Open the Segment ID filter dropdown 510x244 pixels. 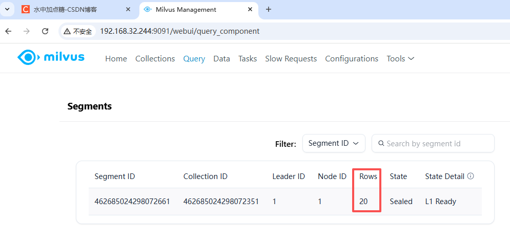coord(334,143)
